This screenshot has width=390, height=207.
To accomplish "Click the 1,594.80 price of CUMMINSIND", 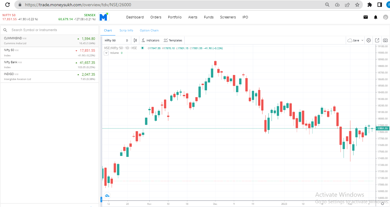I will pos(88,39).
